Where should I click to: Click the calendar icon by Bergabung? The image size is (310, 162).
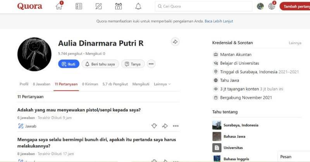216,98
